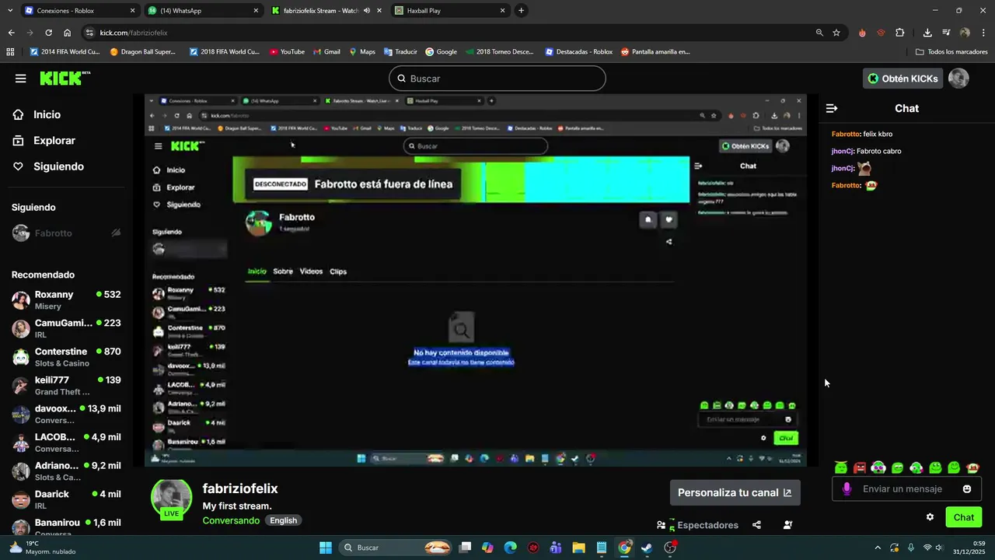Collapse the chat panel with arrow icon

(x=832, y=109)
